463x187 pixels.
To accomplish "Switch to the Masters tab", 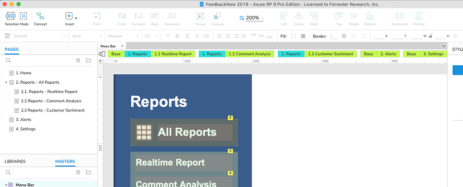I will [65, 161].
